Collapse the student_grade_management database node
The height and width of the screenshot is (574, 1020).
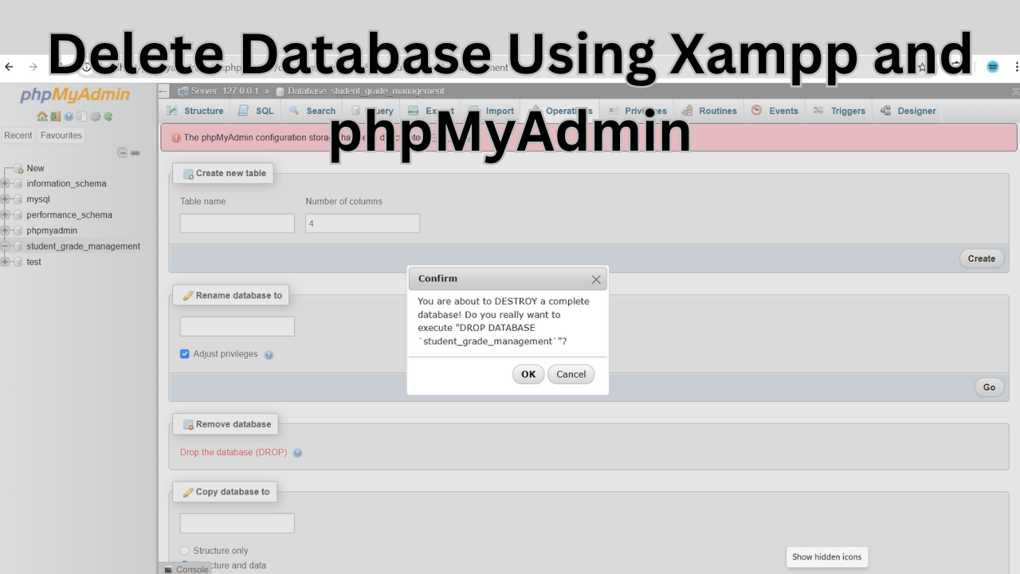[x=6, y=246]
